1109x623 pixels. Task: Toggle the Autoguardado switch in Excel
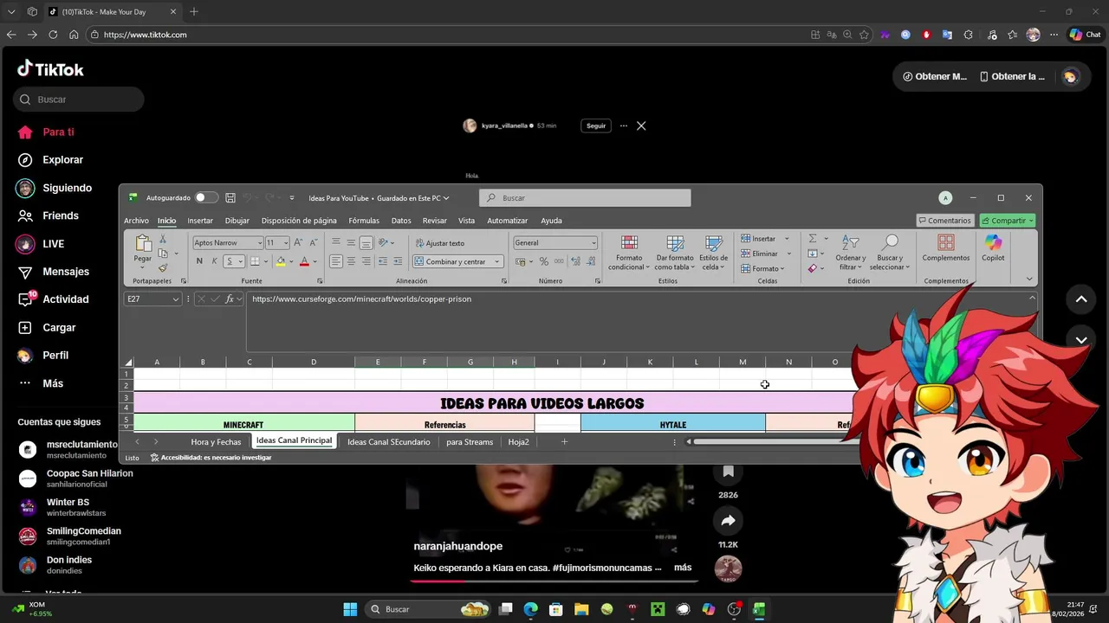click(205, 198)
